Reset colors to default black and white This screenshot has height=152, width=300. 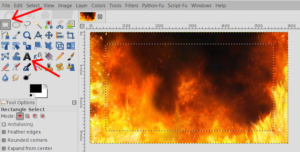click(x=32, y=95)
